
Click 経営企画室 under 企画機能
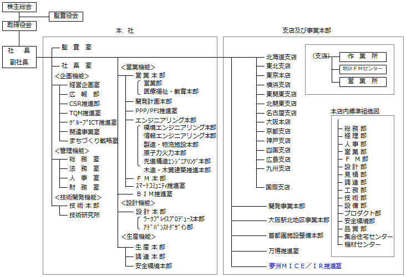pos(84,85)
